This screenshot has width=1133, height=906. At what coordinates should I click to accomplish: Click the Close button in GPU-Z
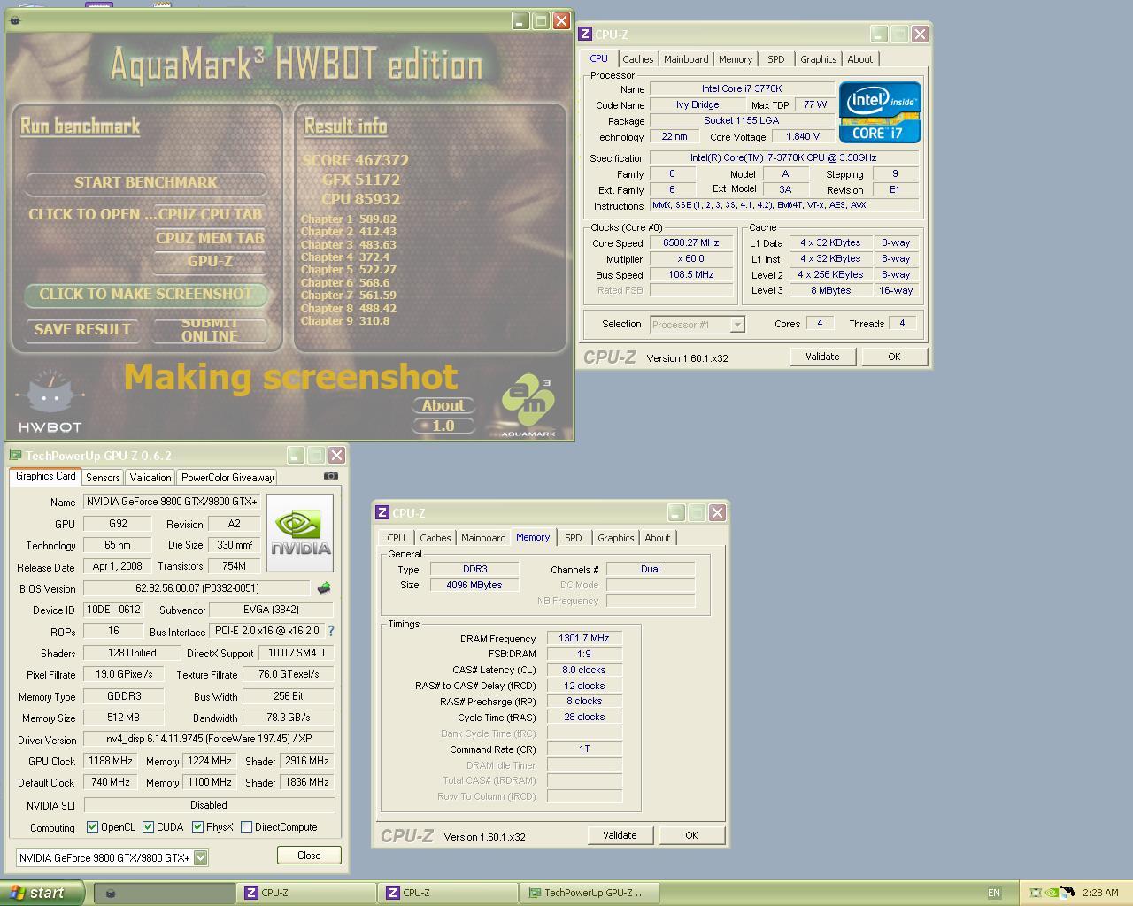309,856
